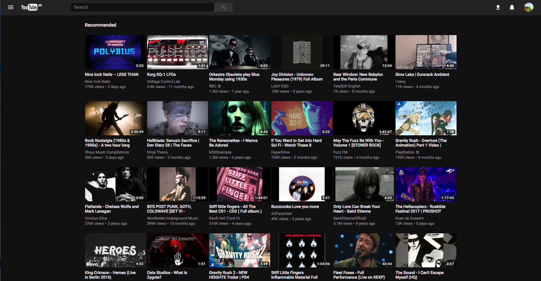Open Slow Lake Eurorack Ambient thumbnail
This screenshot has height=281, width=541.
426,52
